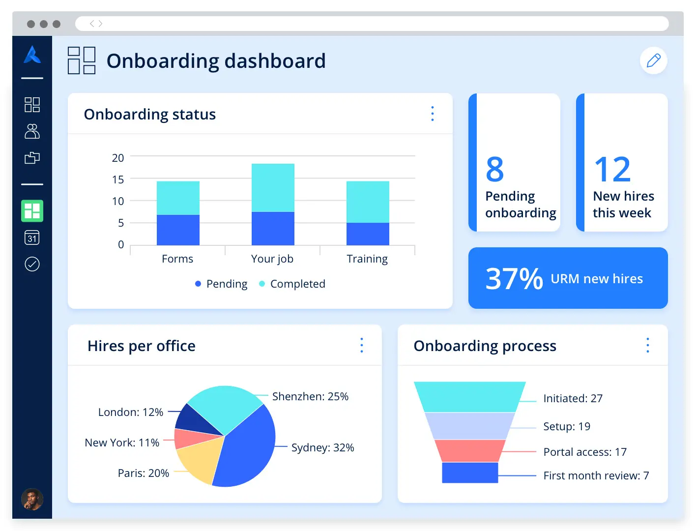The width and height of the screenshot is (696, 531).
Task: Open the dashboard grid icon in sidebar
Action: pyautogui.click(x=32, y=105)
